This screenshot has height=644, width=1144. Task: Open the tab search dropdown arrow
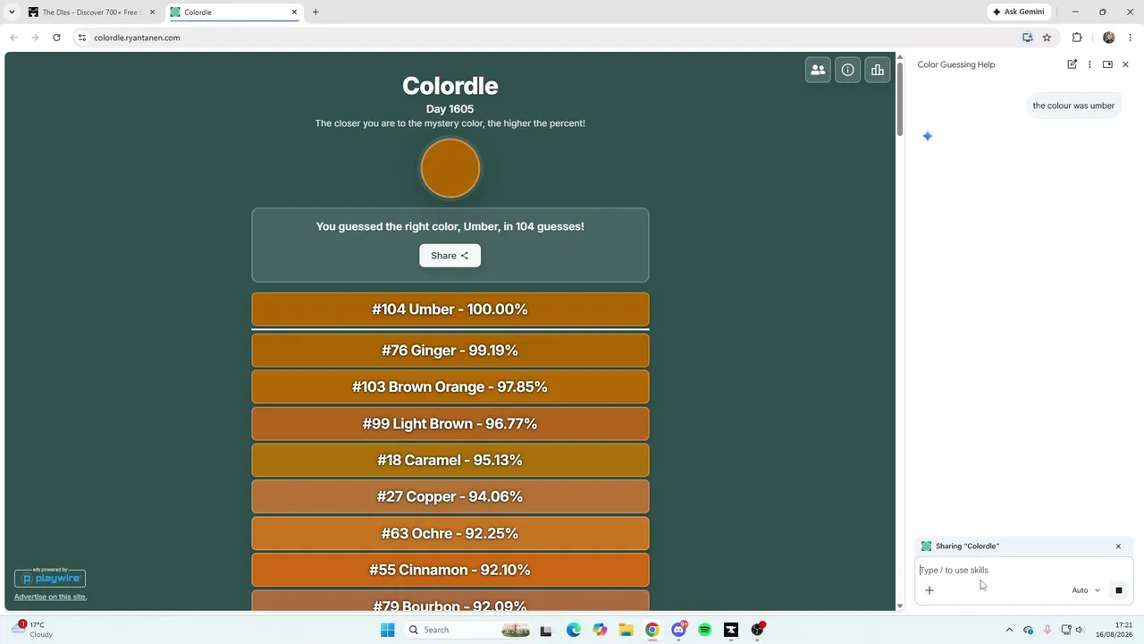coord(12,13)
